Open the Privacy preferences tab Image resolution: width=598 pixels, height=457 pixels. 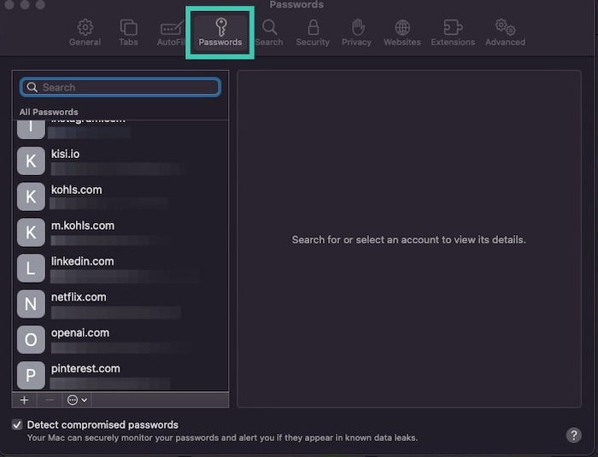(356, 32)
